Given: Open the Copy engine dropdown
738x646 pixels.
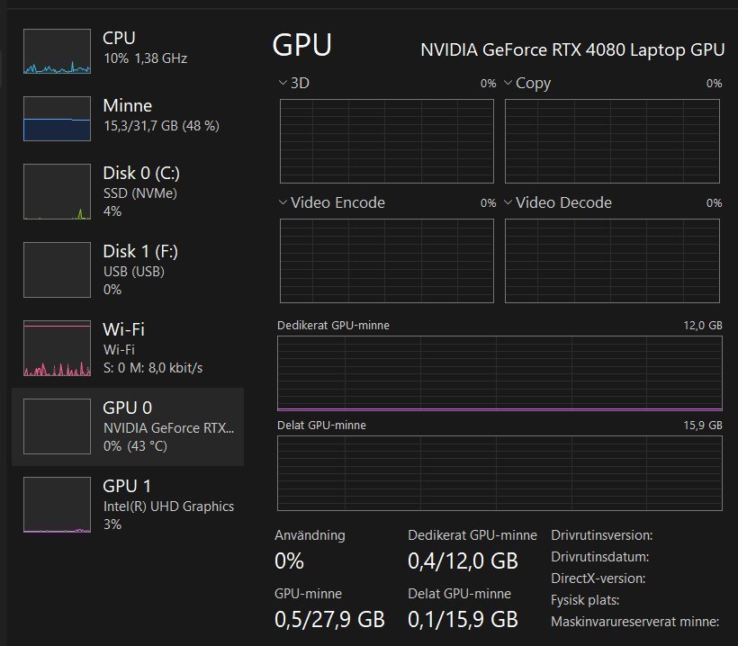Looking at the screenshot, I should (x=508, y=83).
